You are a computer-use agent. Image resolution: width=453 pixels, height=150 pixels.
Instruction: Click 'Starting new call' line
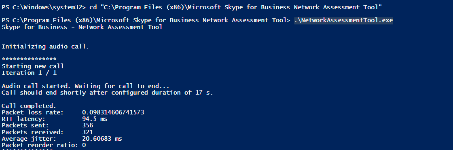pyautogui.click(x=33, y=66)
